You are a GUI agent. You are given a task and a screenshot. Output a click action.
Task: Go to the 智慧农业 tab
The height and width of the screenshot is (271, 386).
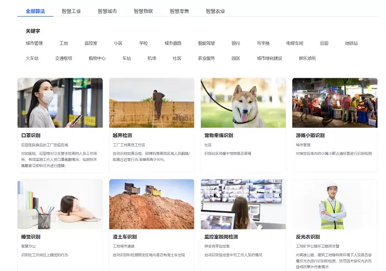click(x=215, y=11)
